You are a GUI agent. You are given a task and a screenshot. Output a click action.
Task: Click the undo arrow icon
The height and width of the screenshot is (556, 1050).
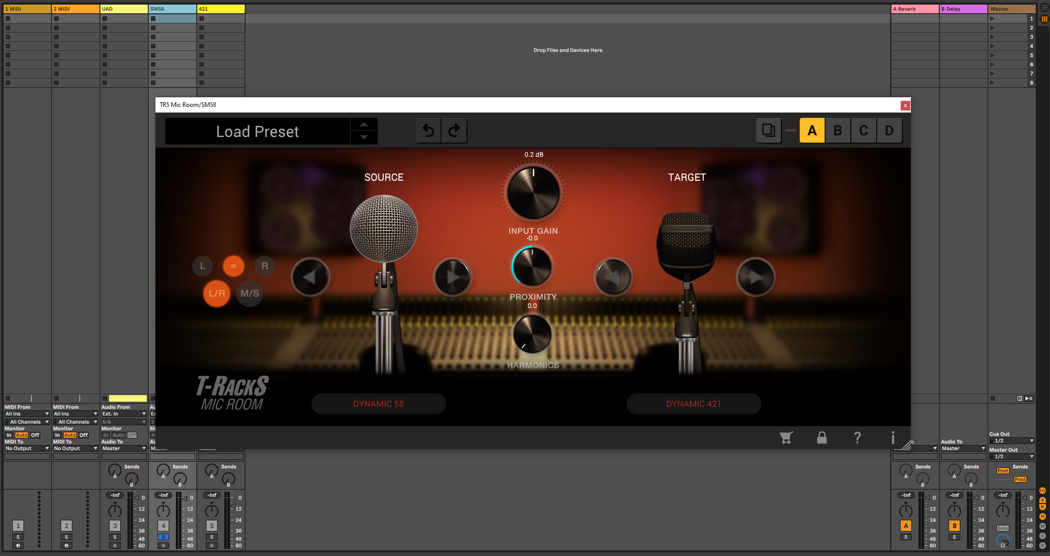(429, 130)
